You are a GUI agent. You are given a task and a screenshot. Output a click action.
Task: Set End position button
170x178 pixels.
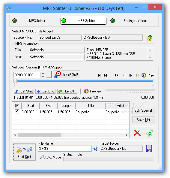click(x=45, y=91)
